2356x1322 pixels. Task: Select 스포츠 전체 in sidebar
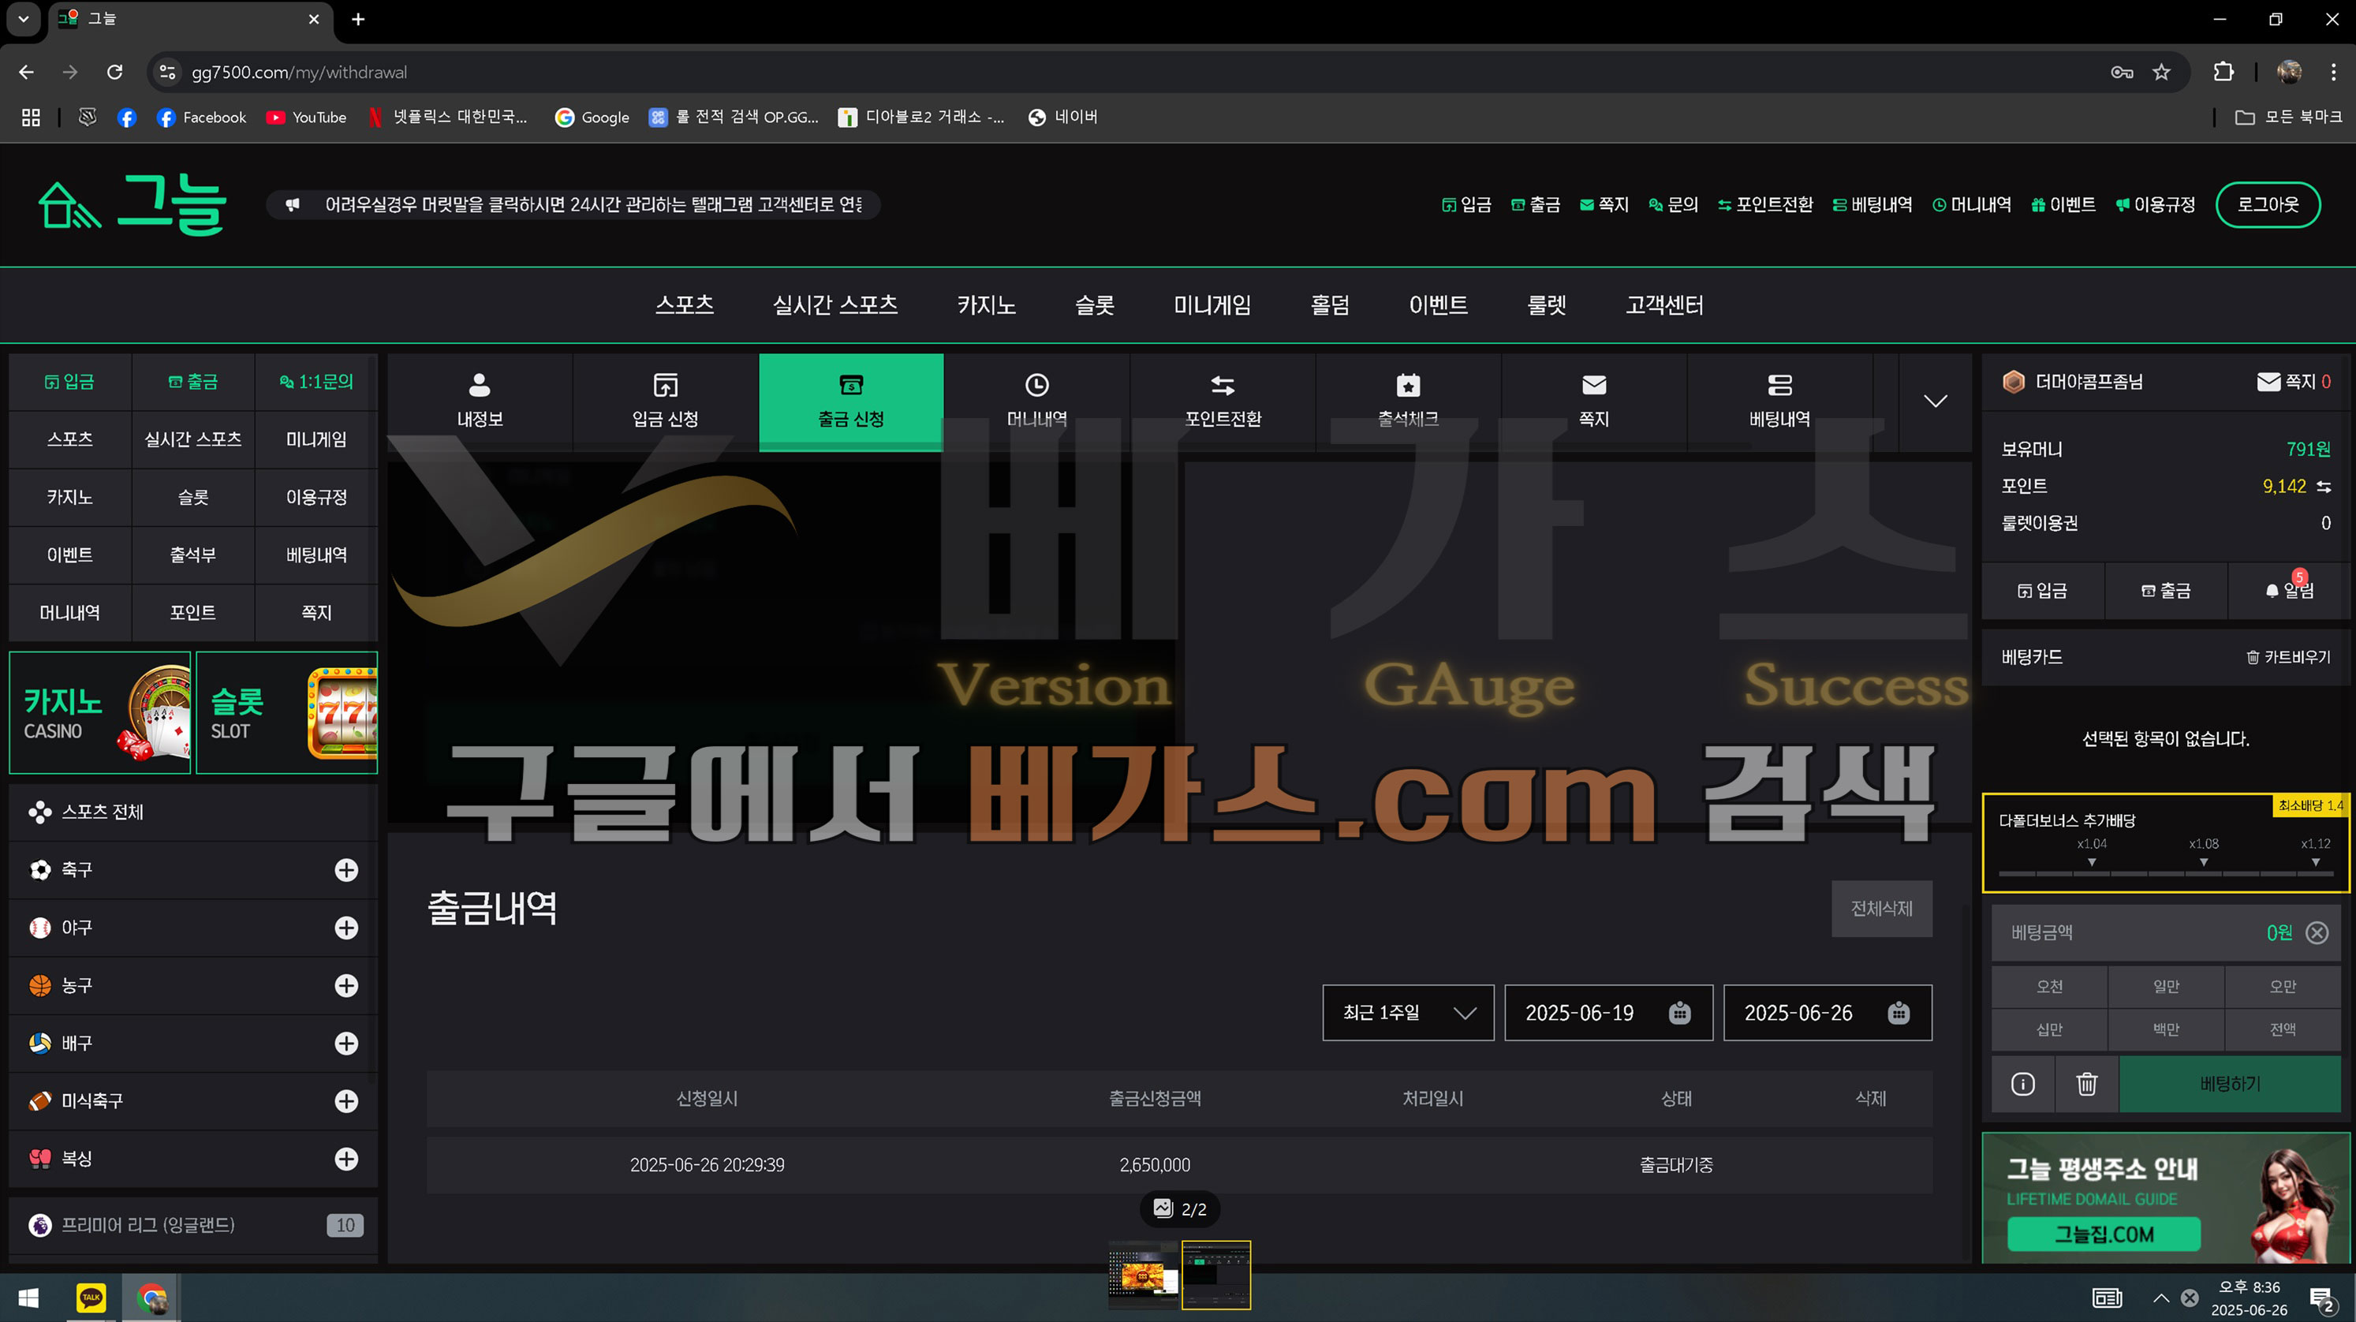pyautogui.click(x=193, y=812)
